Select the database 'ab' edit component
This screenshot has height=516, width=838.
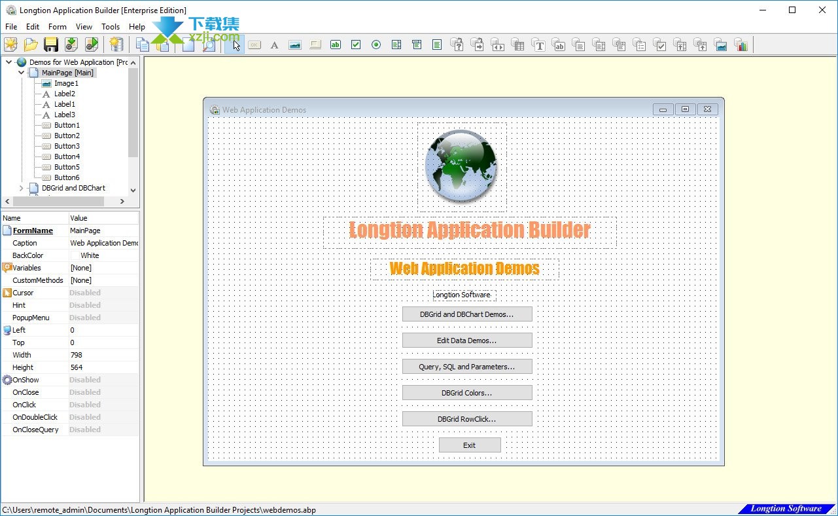559,45
